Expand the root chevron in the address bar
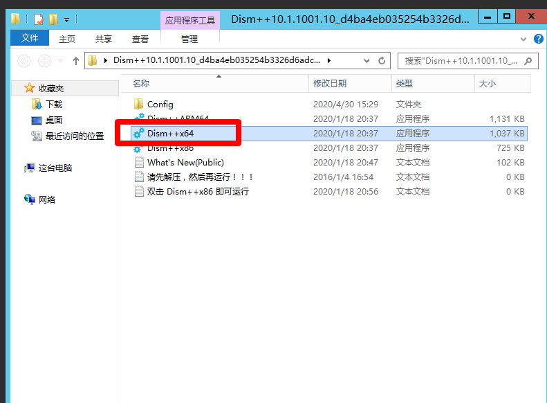This screenshot has height=403, width=547. tap(105, 60)
